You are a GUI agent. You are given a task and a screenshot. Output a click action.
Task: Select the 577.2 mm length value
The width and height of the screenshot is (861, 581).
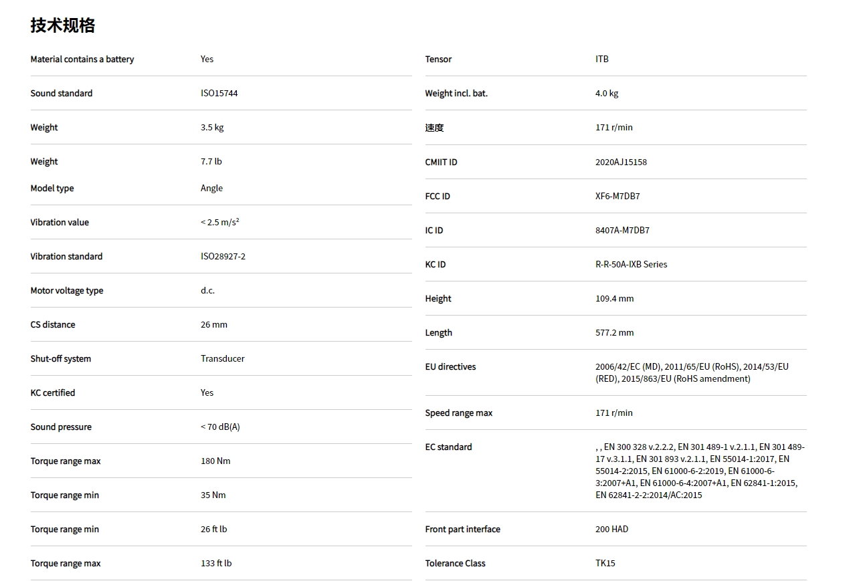pos(614,333)
